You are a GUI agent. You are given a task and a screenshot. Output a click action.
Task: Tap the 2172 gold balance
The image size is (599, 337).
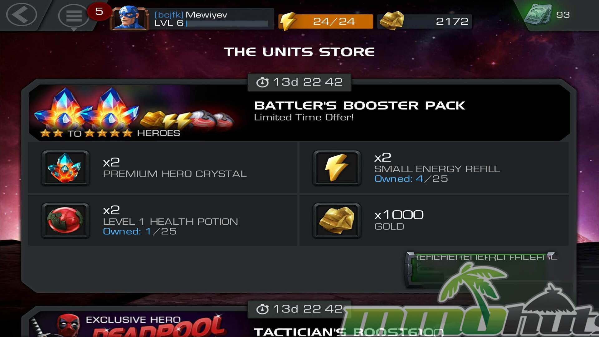coord(452,22)
